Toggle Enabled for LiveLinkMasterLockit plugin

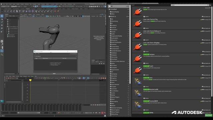pos(144,98)
